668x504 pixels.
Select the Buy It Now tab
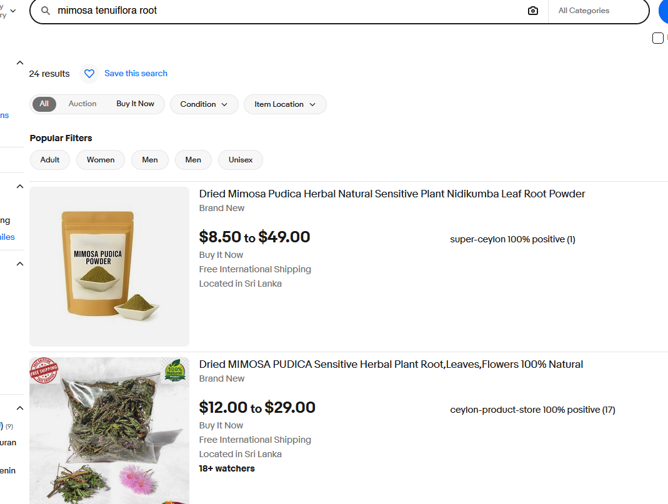(x=135, y=104)
